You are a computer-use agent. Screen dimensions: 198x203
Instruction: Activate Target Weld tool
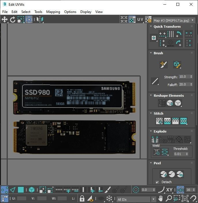[x=157, y=152]
